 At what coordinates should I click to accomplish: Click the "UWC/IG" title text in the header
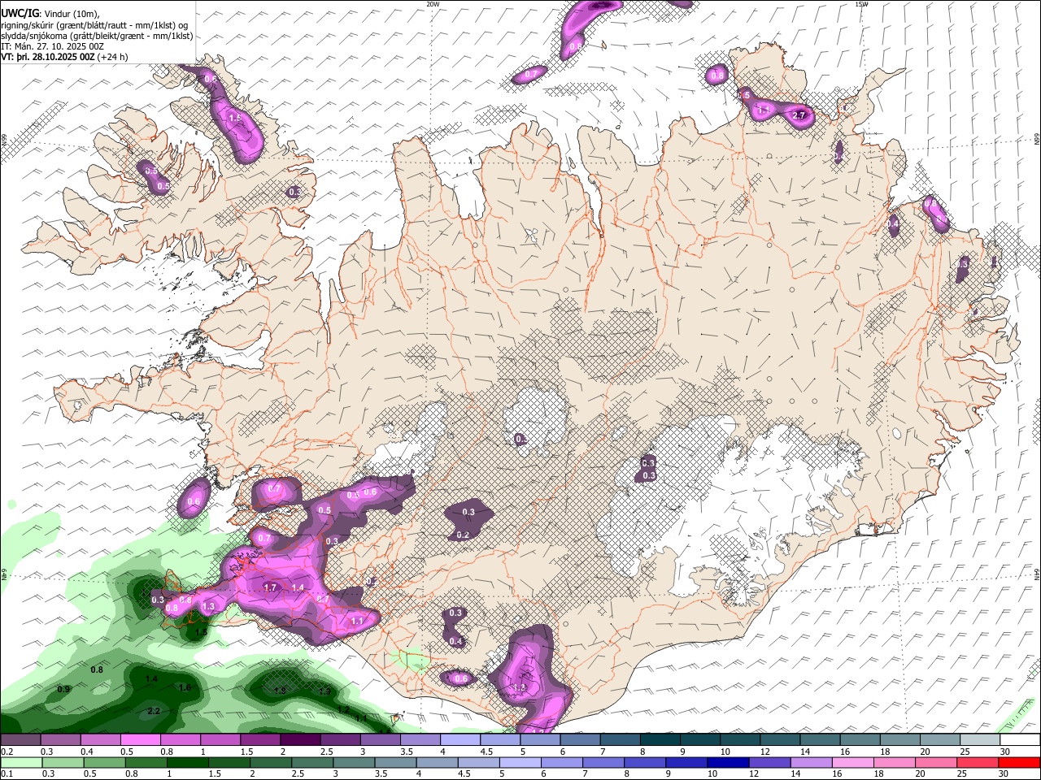pos(20,12)
